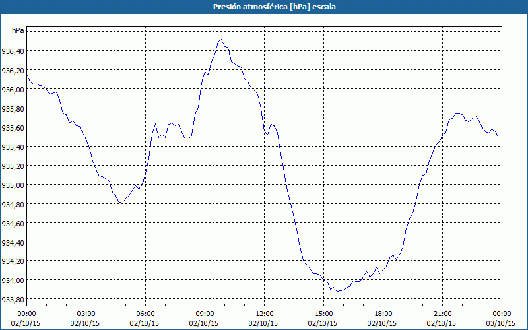The width and height of the screenshot is (528, 330).
Task: Click the 935,80 axis label
Action: pyautogui.click(x=13, y=109)
